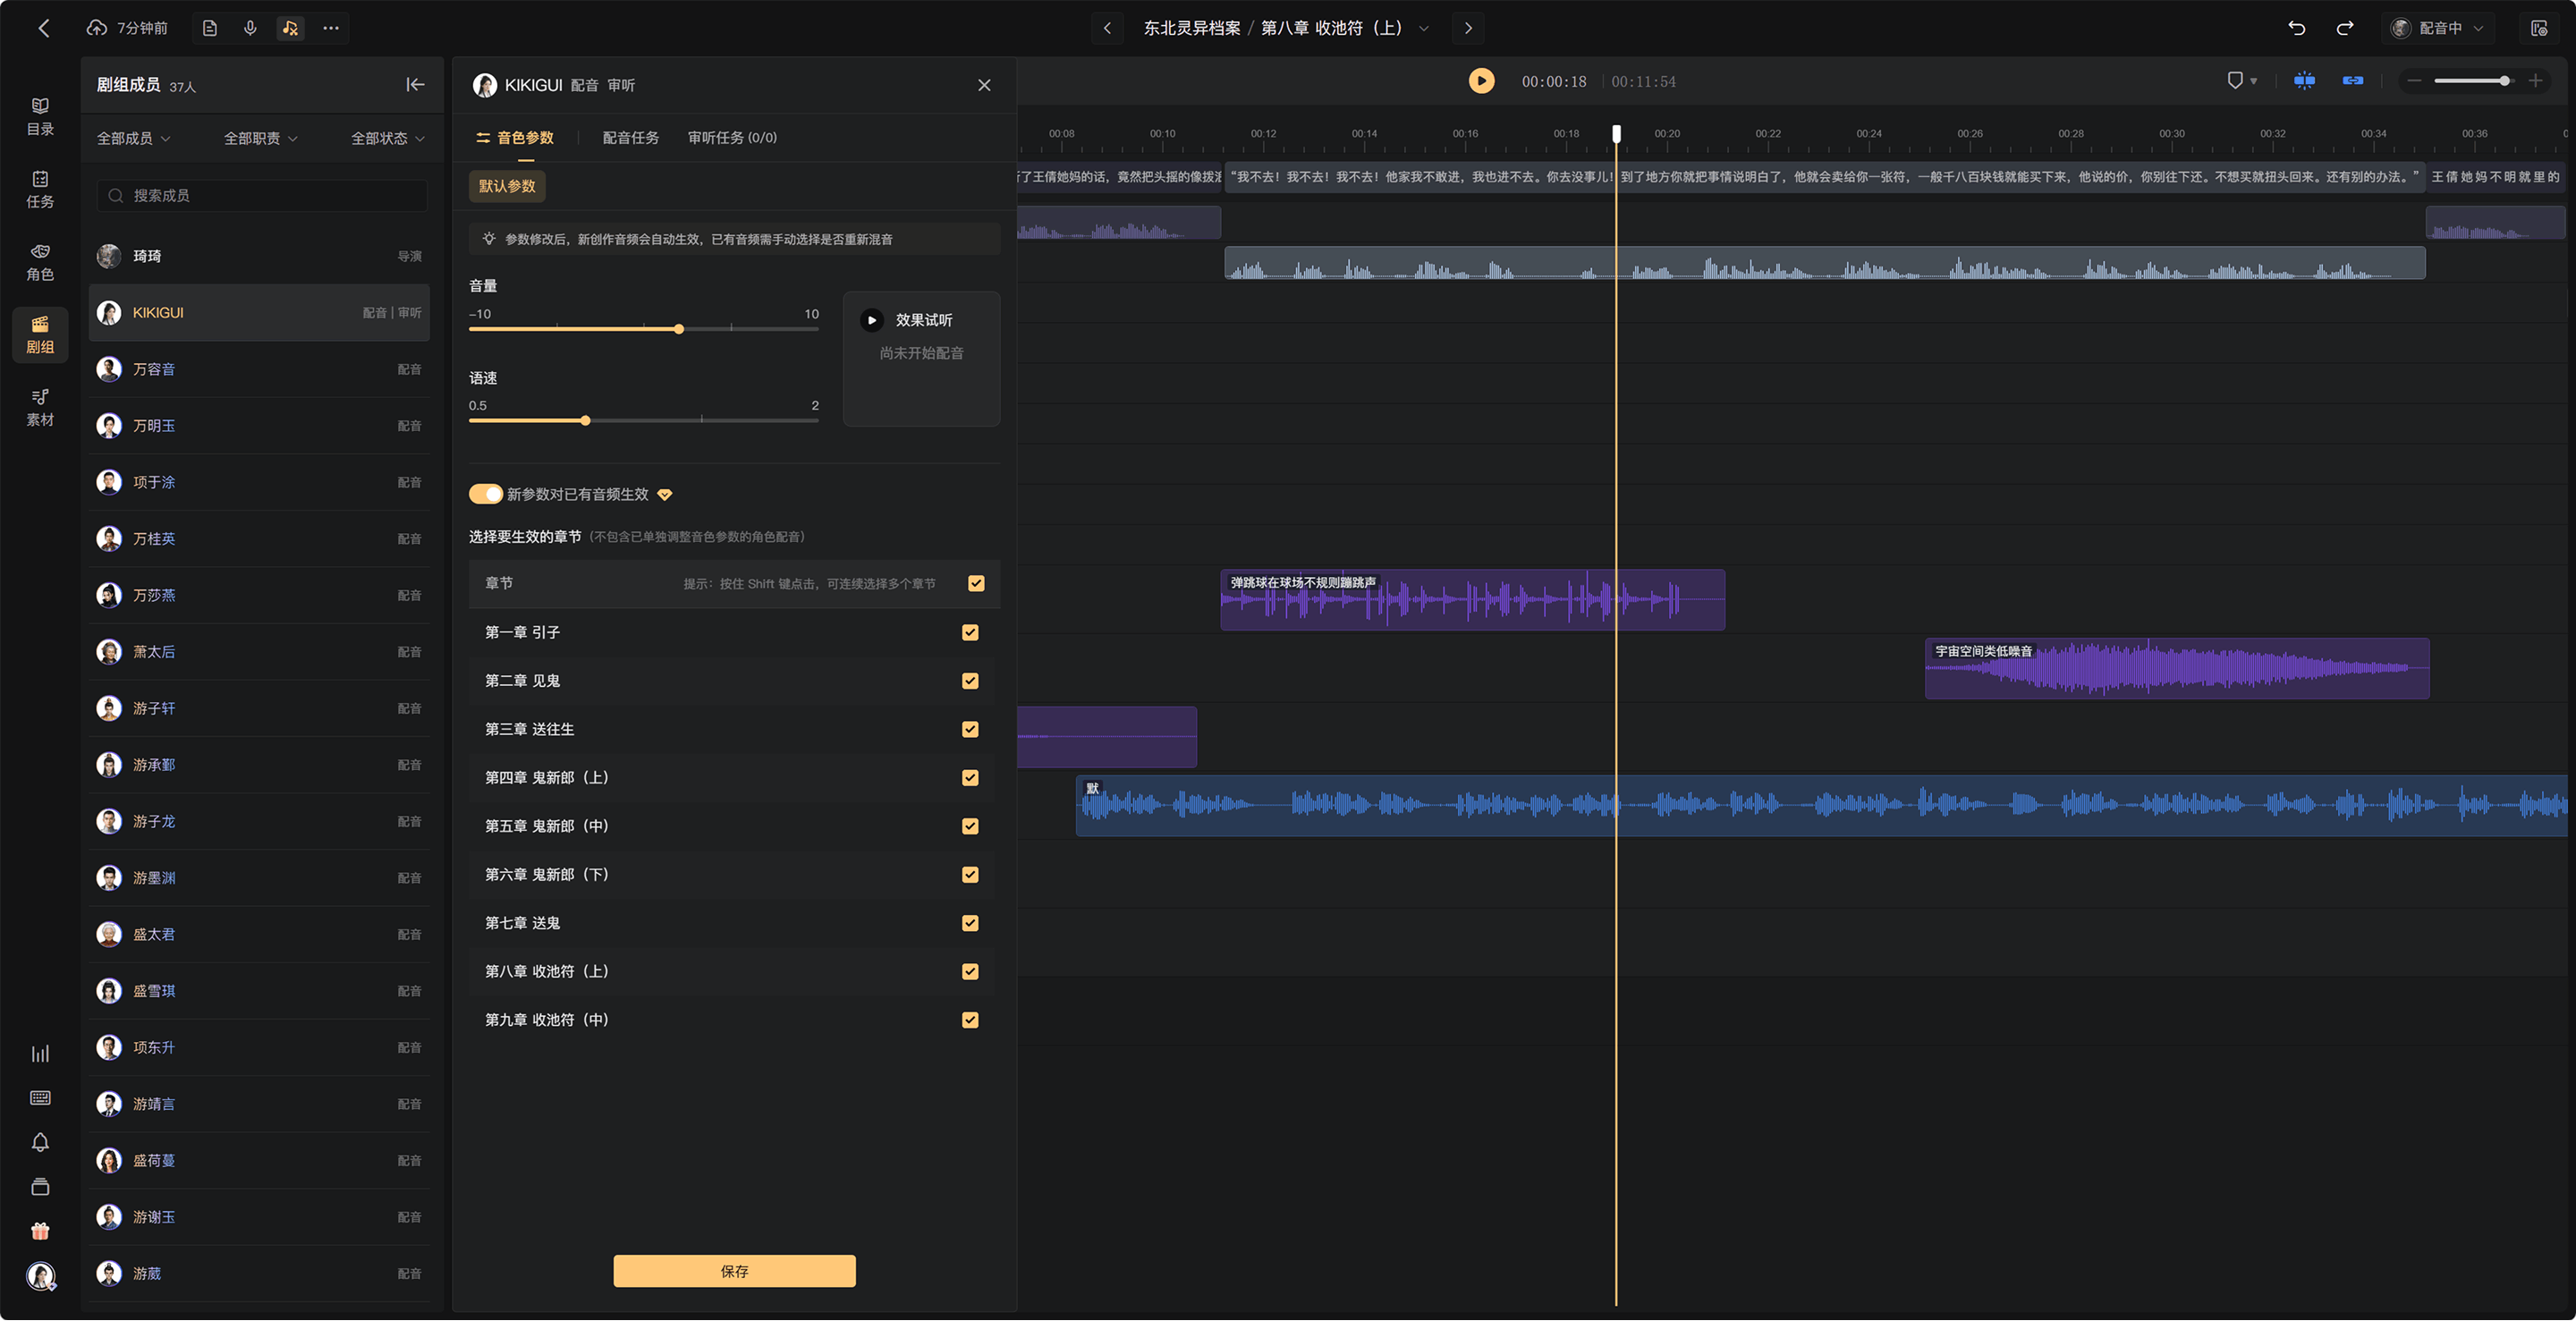Click the gift box icon in sidebar
Screen dimensions: 2576x1321
40,1231
